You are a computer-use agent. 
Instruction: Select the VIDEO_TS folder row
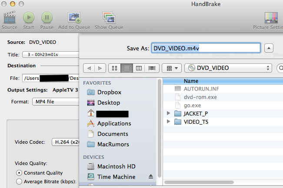(x=223, y=122)
